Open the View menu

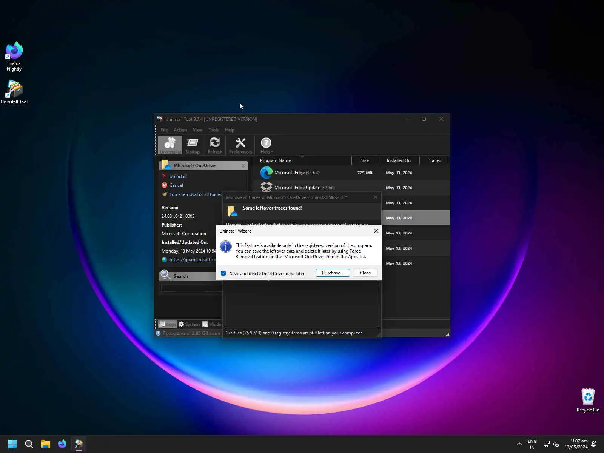click(x=197, y=130)
